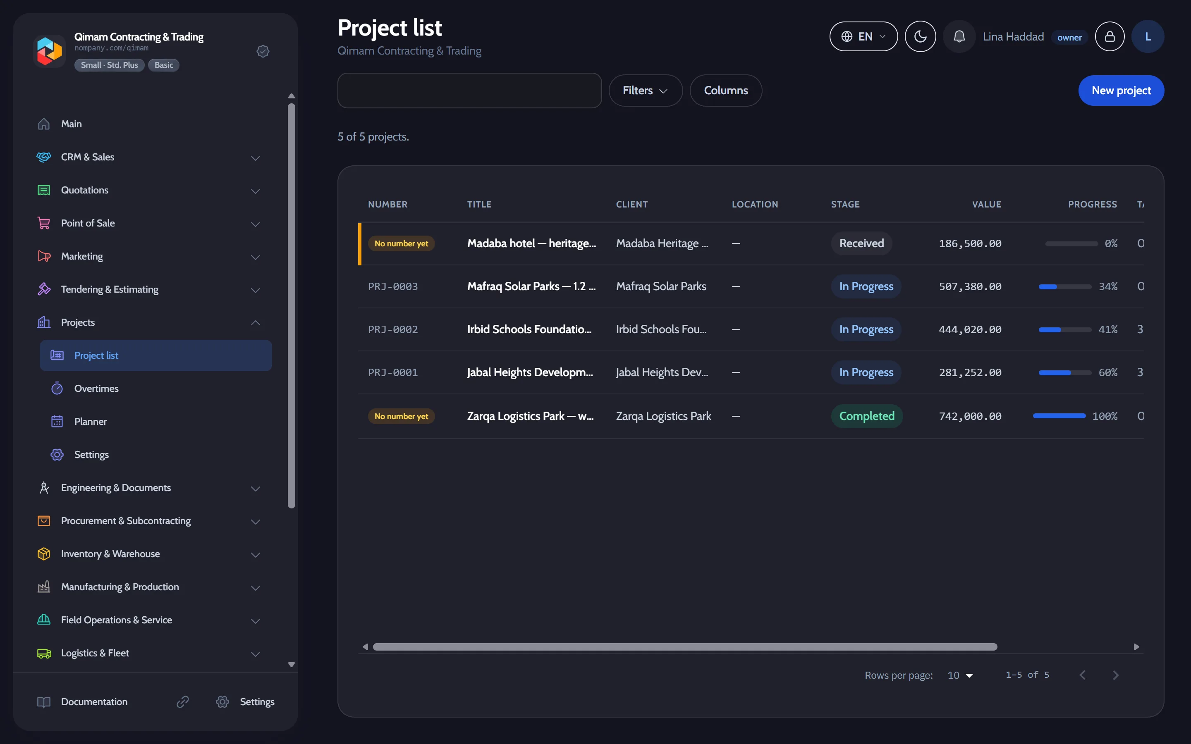Click the New project button

[x=1121, y=91]
